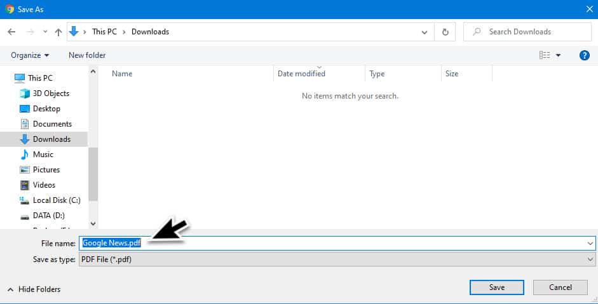Click the Forward navigation arrow
The width and height of the screenshot is (598, 304).
[30, 32]
